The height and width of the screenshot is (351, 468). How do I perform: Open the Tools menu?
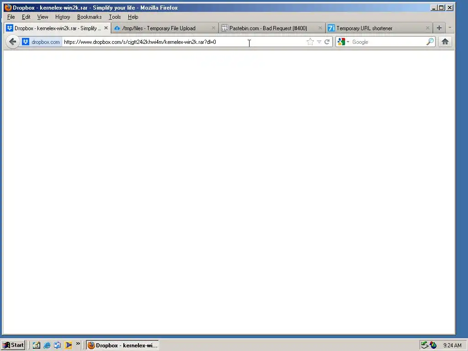115,17
